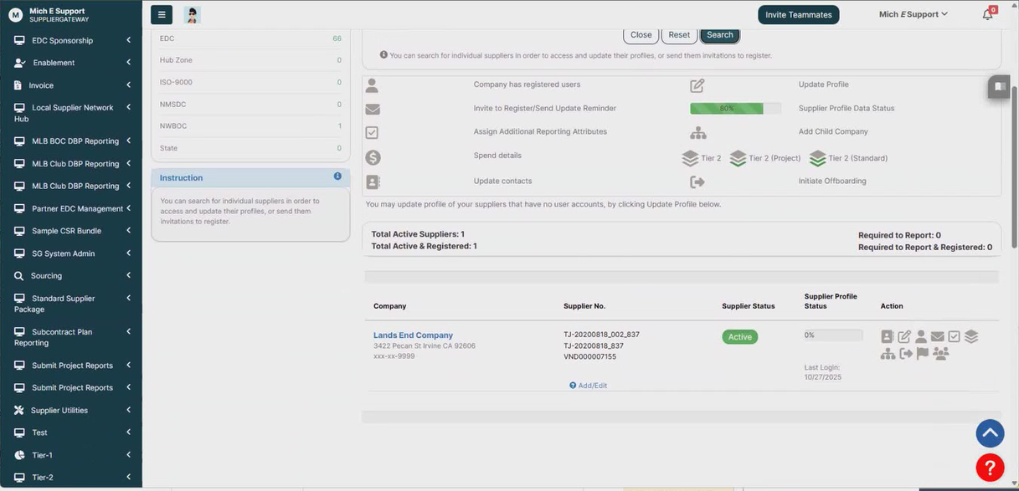
Task: Click Assign Reporting Attributes checkbox icon in Lands End row
Action: point(955,337)
